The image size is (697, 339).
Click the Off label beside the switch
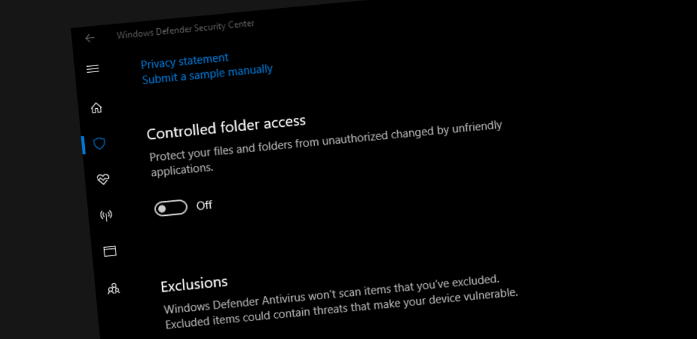click(x=204, y=206)
